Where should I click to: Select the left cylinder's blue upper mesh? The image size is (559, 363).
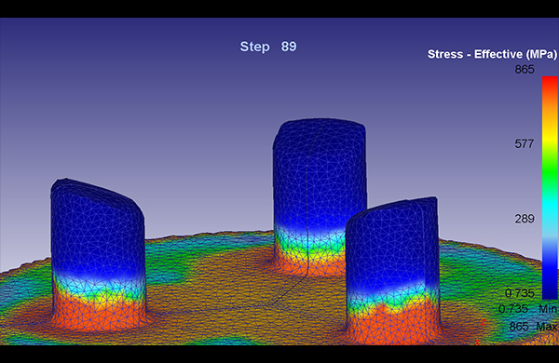(x=98, y=232)
